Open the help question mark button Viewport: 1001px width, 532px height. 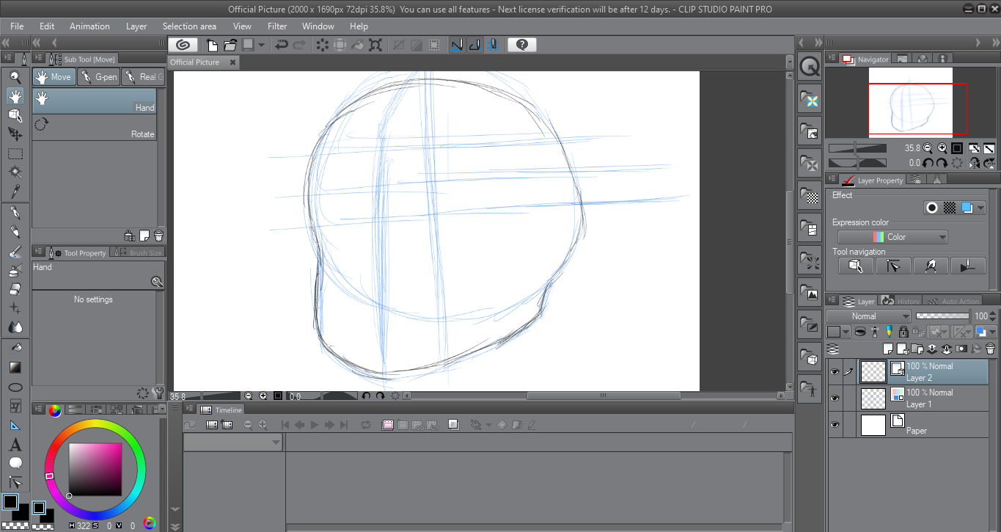[521, 45]
